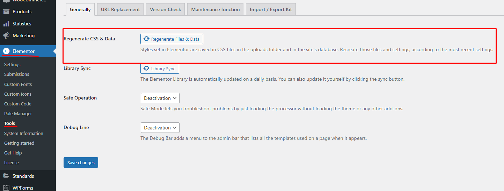Click the Debug Line setting label

pyautogui.click(x=76, y=127)
